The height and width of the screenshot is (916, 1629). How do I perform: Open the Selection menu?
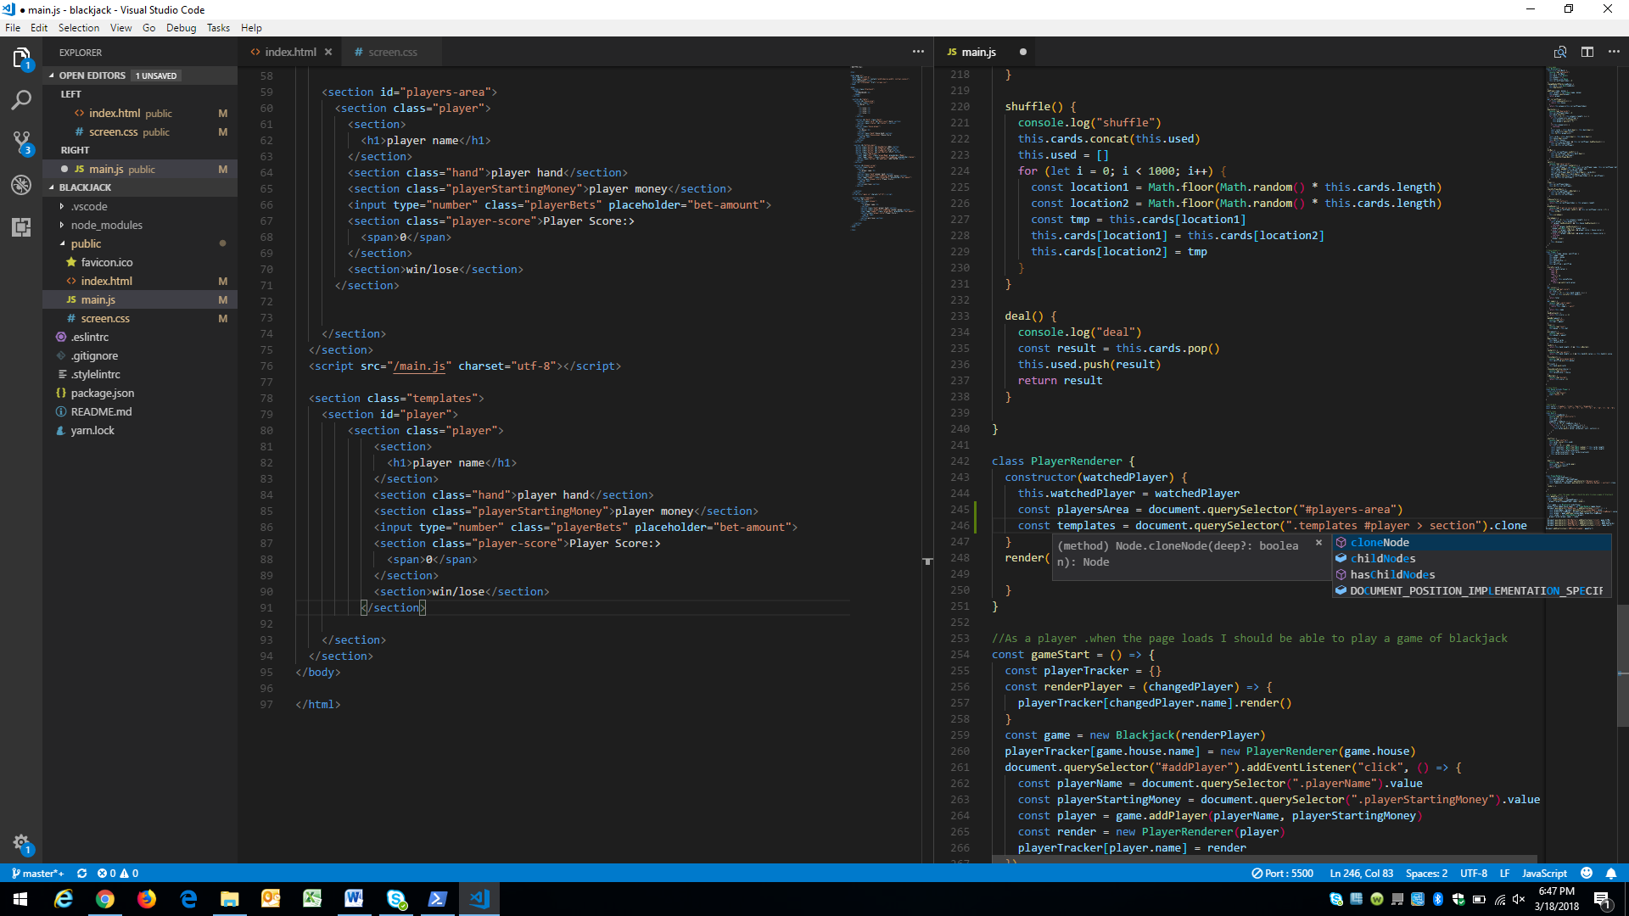(79, 27)
